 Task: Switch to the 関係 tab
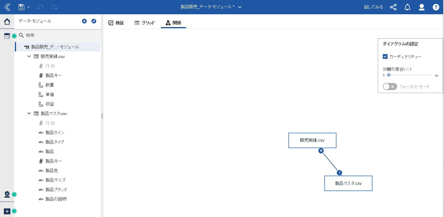coord(173,23)
